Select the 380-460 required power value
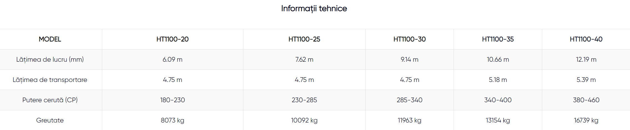630x130 pixels. click(586, 100)
